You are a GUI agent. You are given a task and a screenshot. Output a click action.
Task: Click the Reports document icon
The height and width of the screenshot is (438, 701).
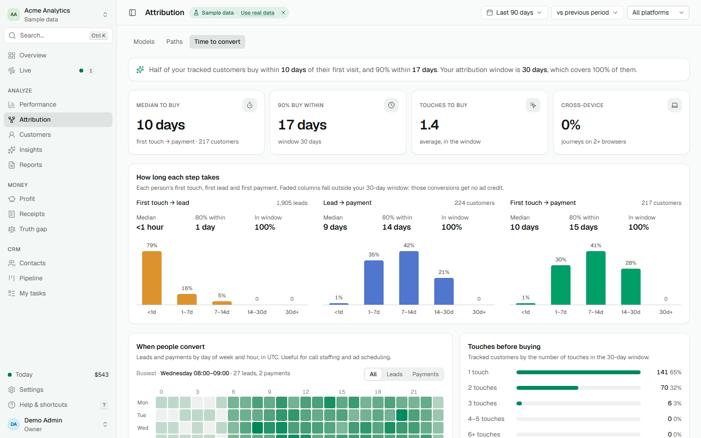tap(12, 165)
